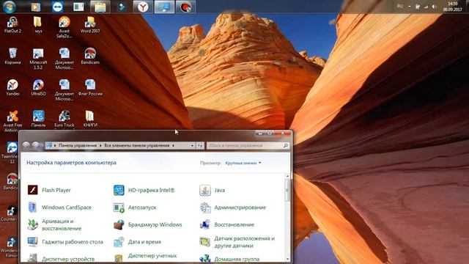Click the Windows Start orb
Image resolution: width=469 pixels, height=264 pixels.
pos(10,7)
